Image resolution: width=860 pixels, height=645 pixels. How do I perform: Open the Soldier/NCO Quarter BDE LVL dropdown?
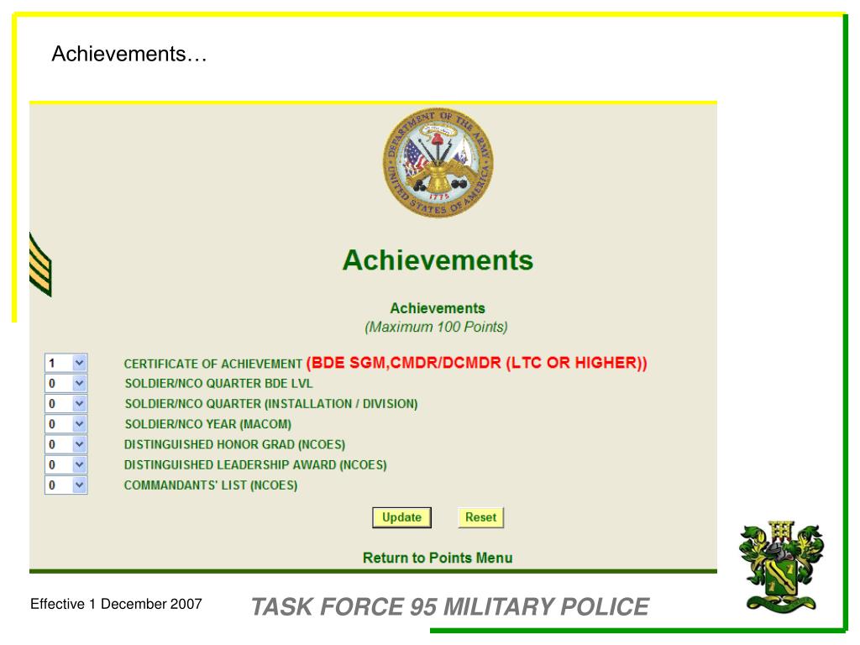point(66,383)
